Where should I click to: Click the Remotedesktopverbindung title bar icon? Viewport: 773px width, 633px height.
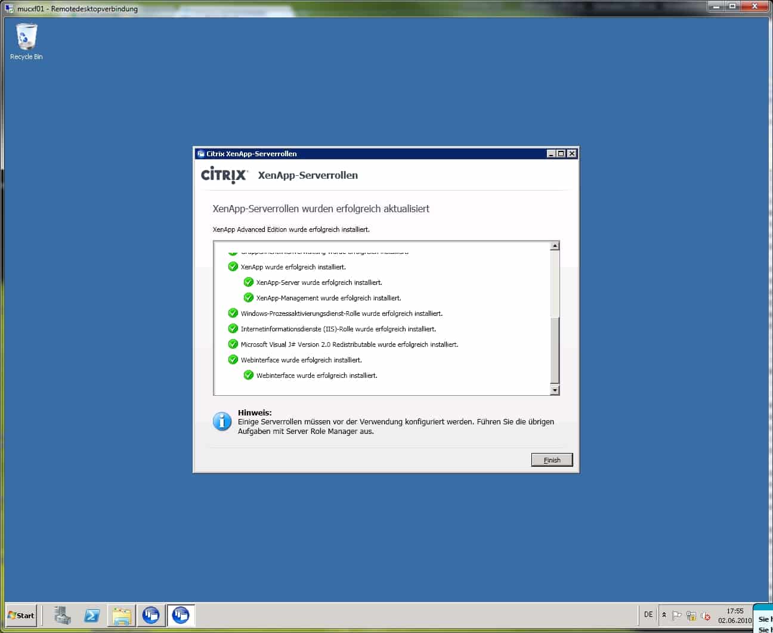tap(9, 8)
